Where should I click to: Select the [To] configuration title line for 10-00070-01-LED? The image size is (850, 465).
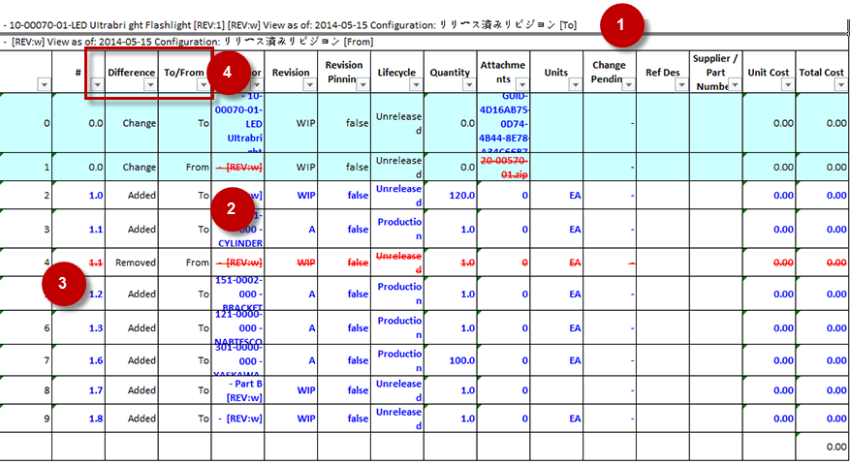290,25
